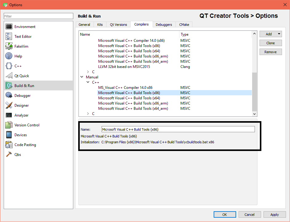Select the Help question mark icon
290x222 pixels.
coord(9,56)
